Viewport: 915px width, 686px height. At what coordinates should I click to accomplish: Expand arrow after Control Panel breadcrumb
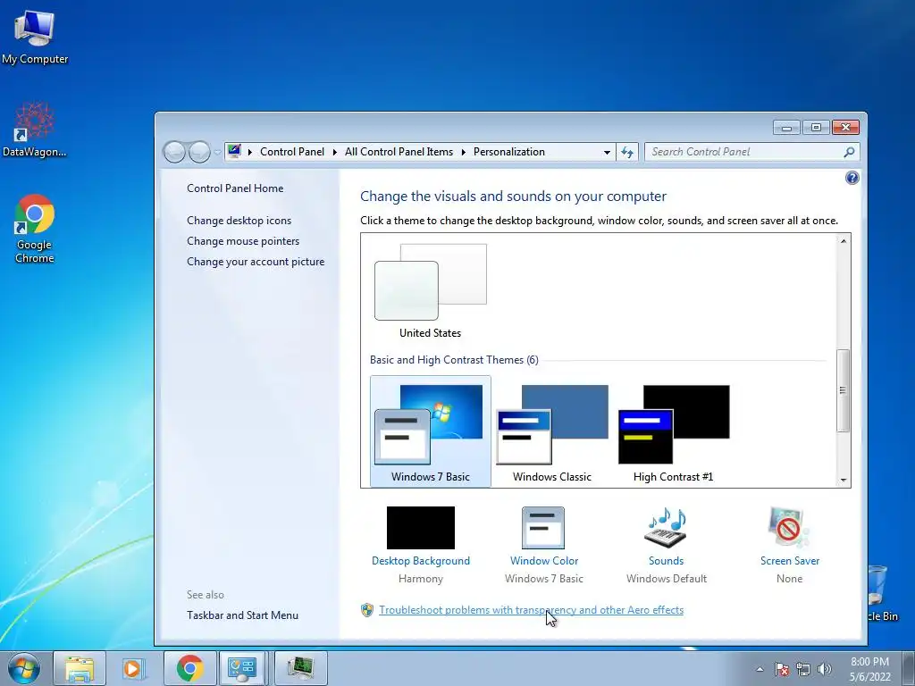[335, 152]
